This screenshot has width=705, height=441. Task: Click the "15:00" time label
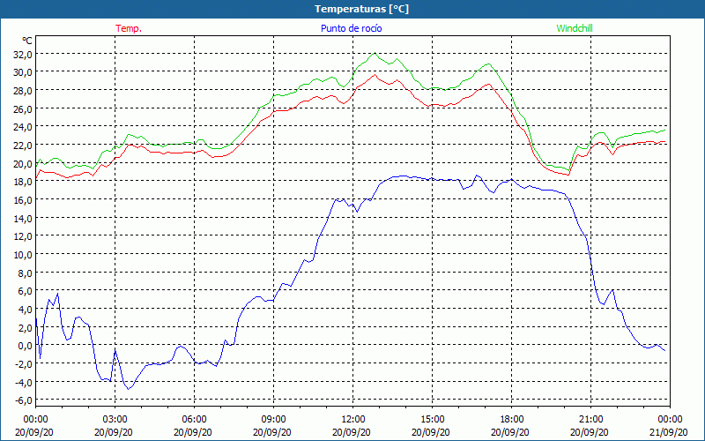(432, 420)
